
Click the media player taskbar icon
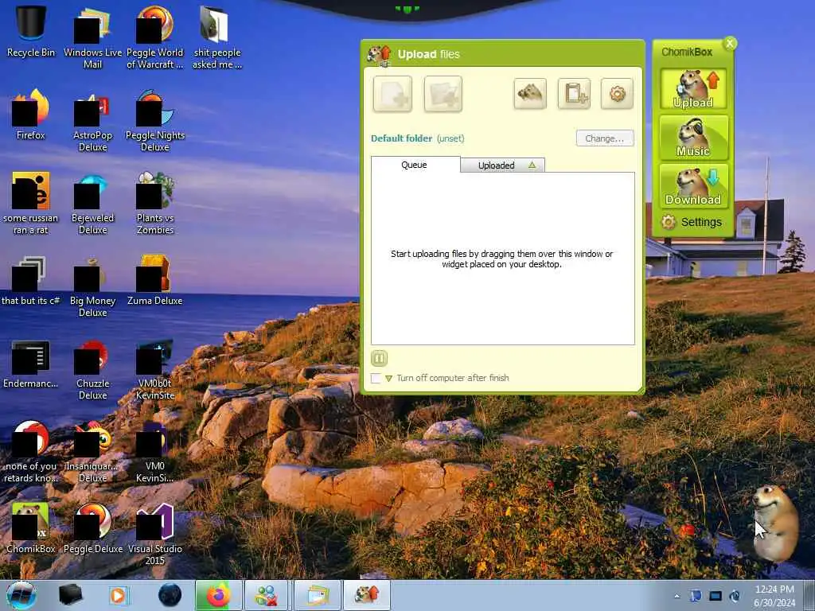119,595
